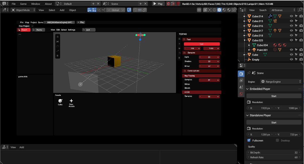Open Render properties tab icon
This screenshot has height=164, width=304.
coord(241,74)
